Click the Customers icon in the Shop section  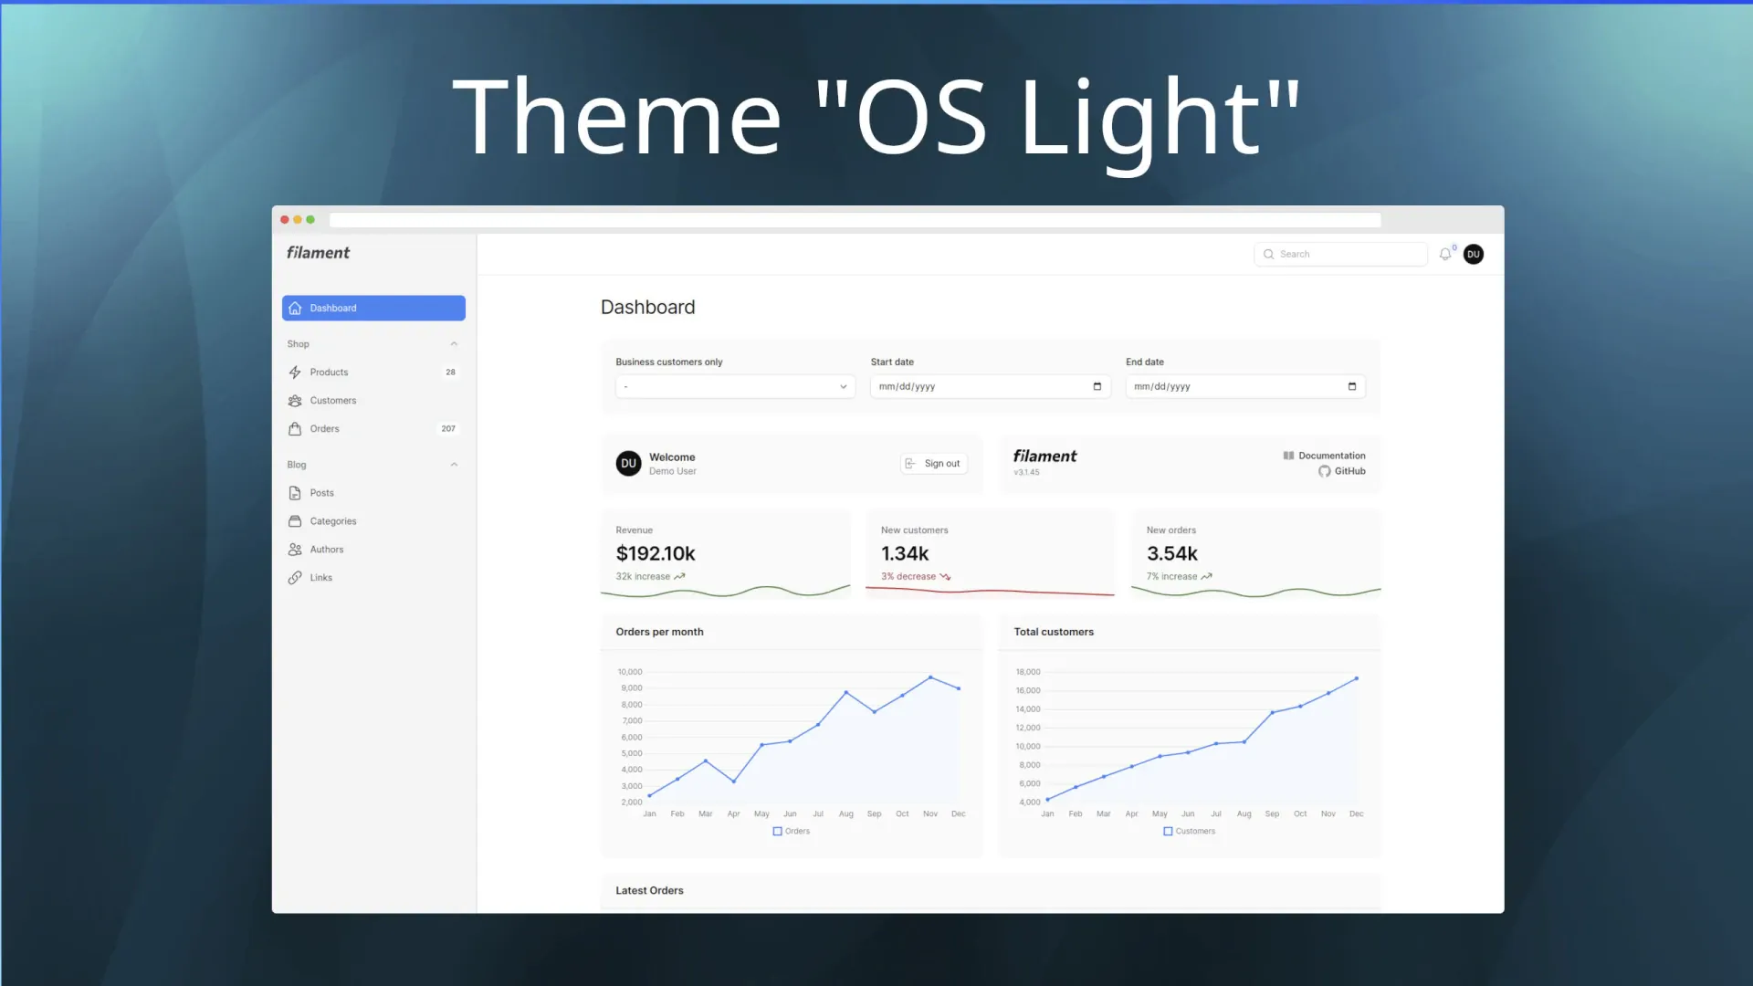294,400
